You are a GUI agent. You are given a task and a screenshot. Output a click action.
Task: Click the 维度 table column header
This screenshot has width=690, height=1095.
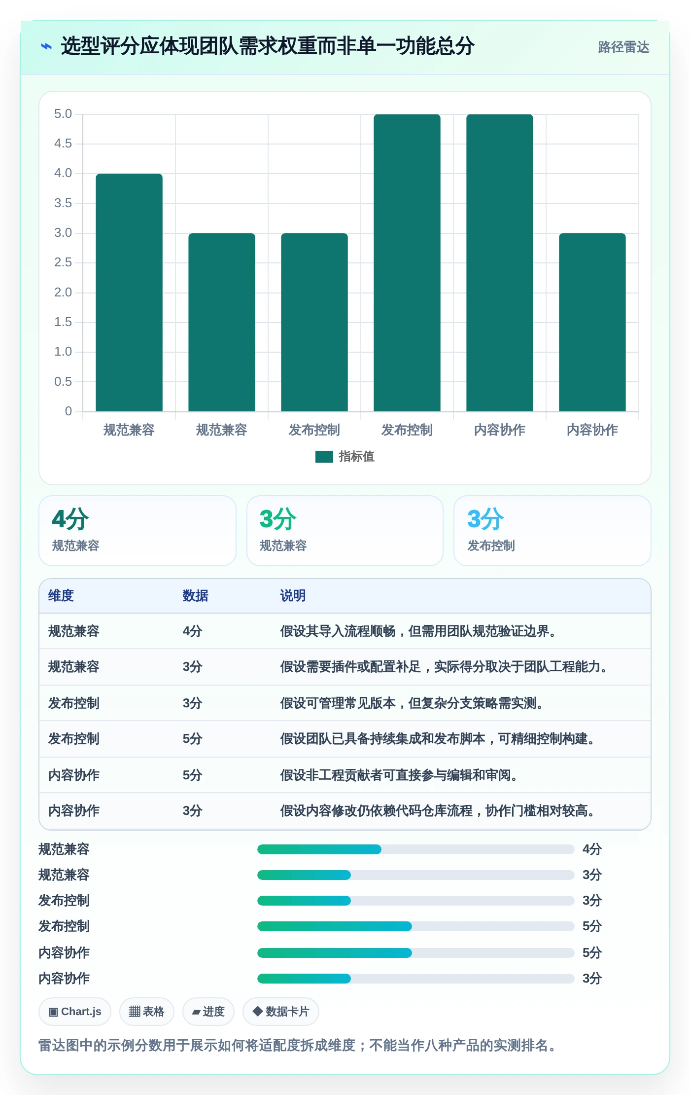pyautogui.click(x=61, y=596)
